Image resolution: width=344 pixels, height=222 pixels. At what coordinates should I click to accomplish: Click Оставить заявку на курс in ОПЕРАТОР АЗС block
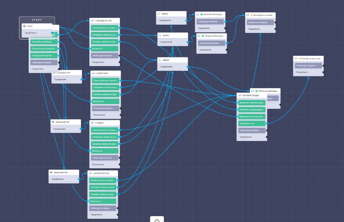click(x=103, y=194)
